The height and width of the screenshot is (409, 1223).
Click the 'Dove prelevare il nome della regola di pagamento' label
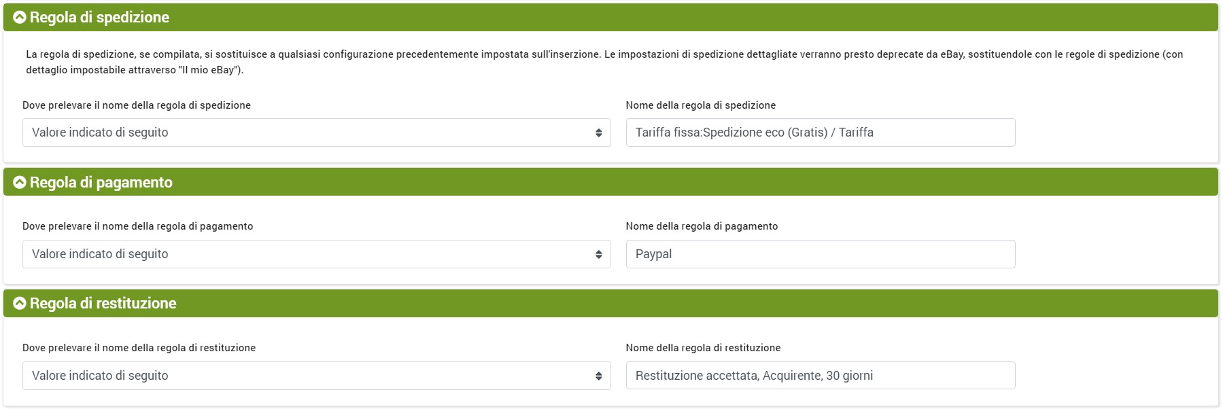(137, 226)
